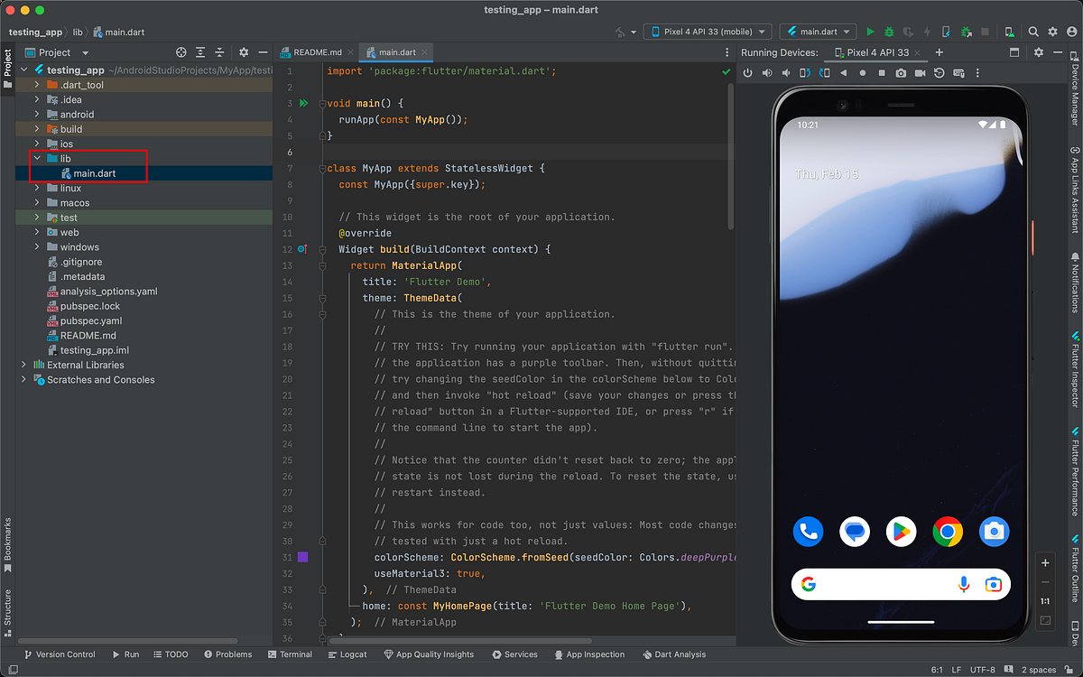Viewport: 1083px width, 677px height.
Task: Rotate the emulator counterclockwise
Action: tap(804, 73)
